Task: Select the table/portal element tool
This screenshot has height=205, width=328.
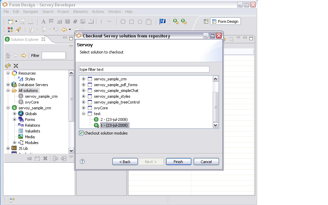Action: click(67, 22)
